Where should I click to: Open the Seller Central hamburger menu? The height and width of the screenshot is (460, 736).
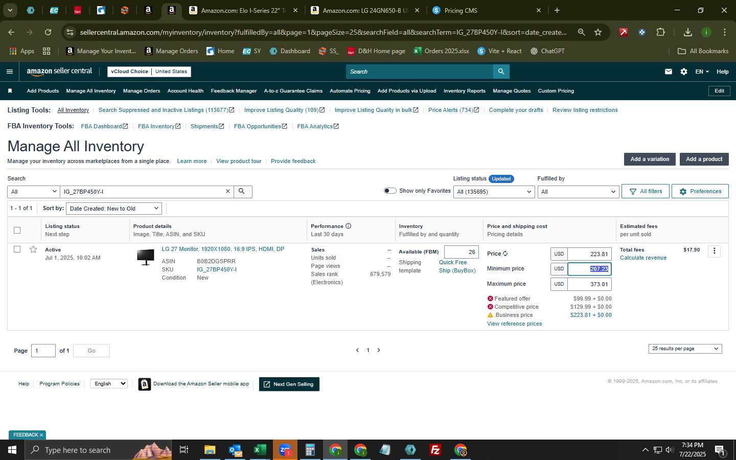9,72
